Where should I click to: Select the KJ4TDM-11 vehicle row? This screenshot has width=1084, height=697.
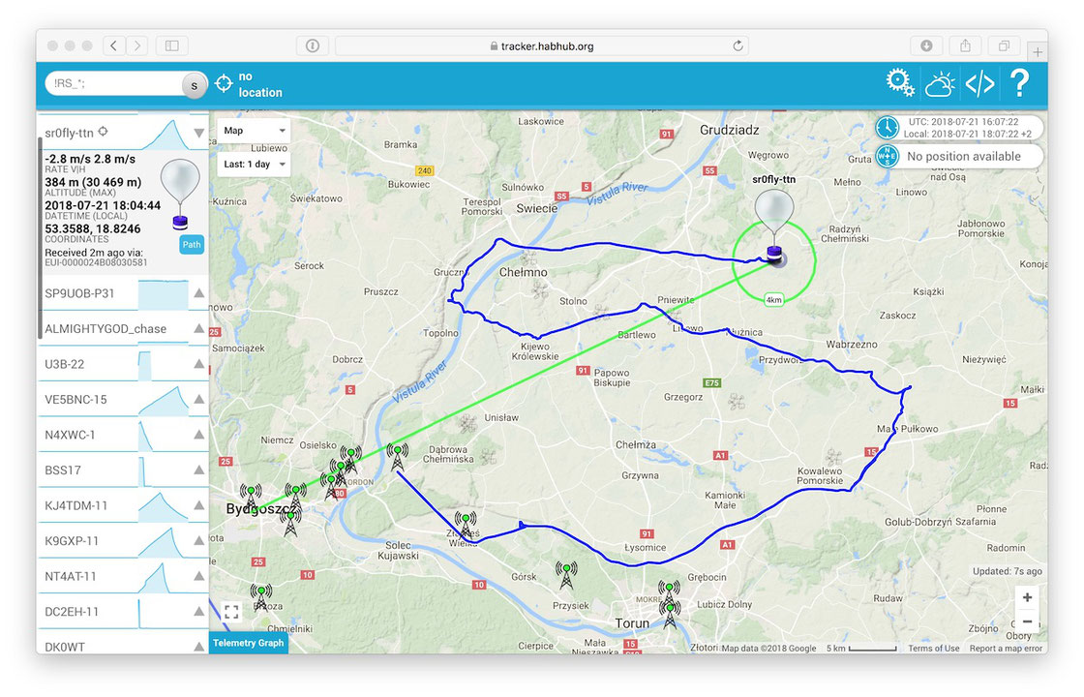(123, 505)
